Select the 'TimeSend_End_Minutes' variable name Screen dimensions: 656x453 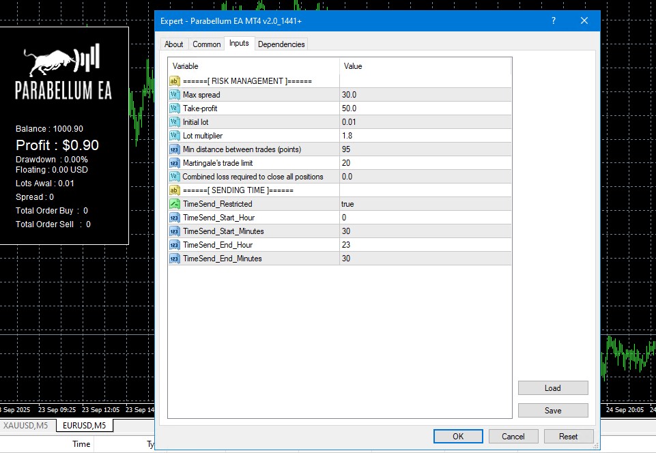(x=222, y=259)
